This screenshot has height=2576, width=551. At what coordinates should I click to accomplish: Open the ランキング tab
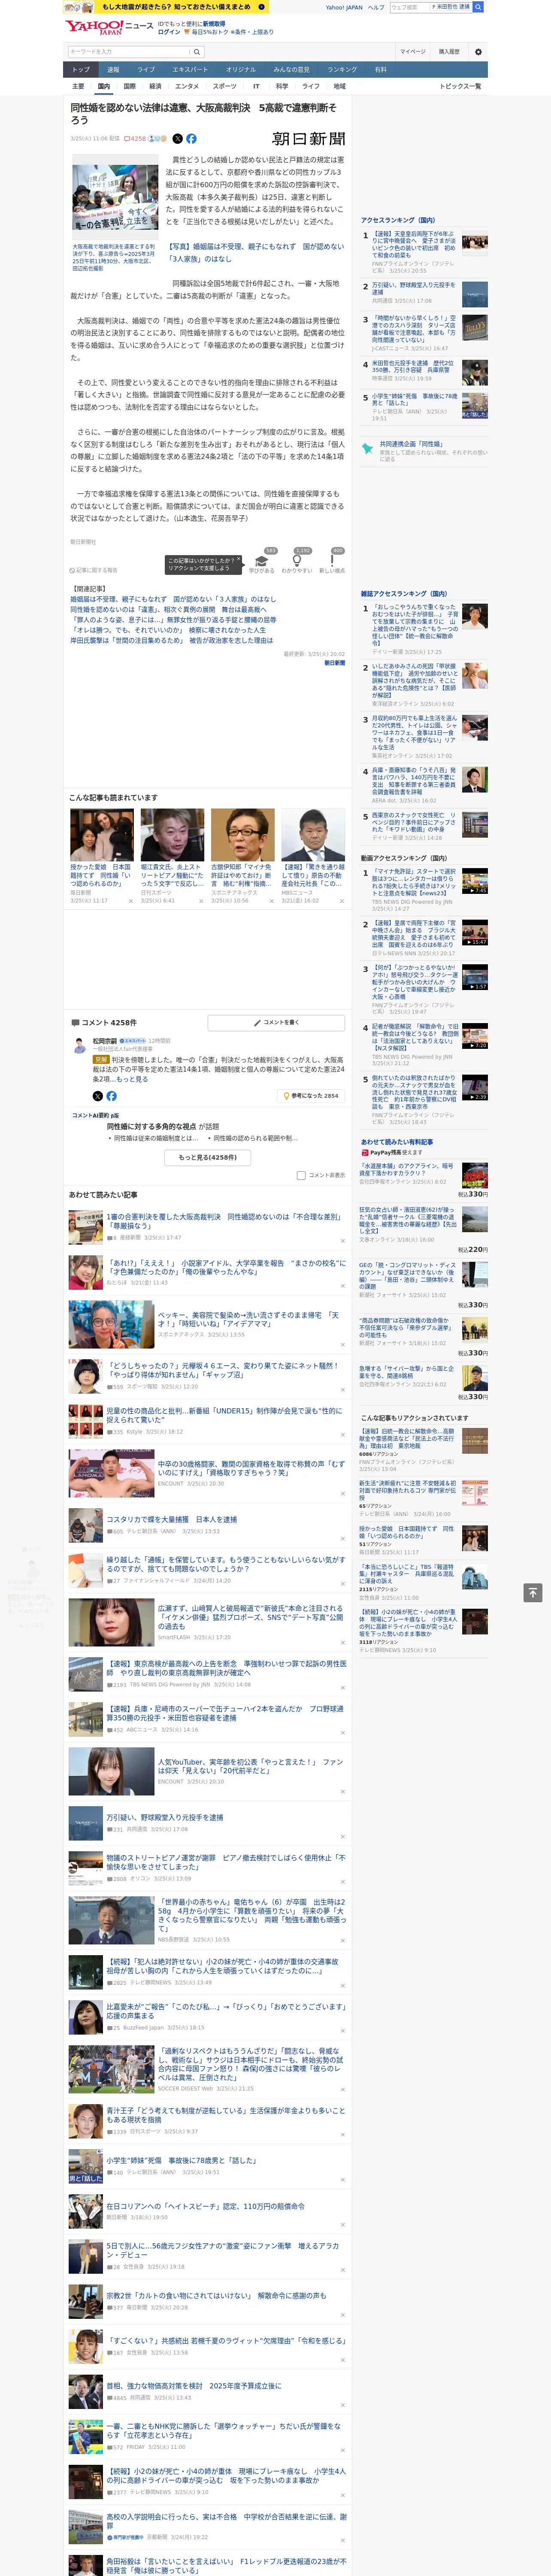click(x=342, y=70)
